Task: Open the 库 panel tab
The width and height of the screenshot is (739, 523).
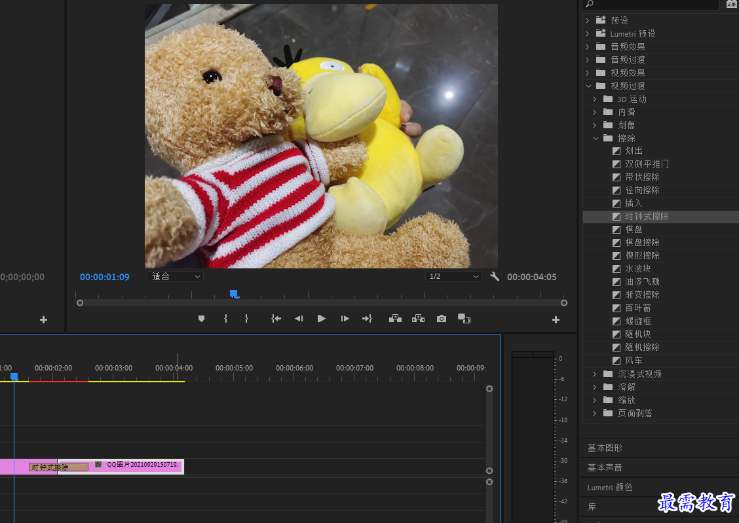Action: click(x=592, y=507)
